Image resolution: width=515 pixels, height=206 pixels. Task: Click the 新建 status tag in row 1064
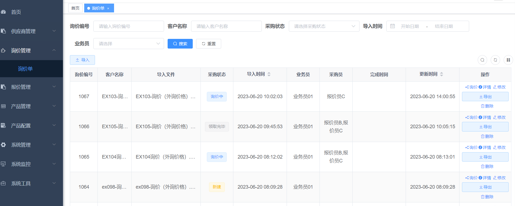point(217,187)
